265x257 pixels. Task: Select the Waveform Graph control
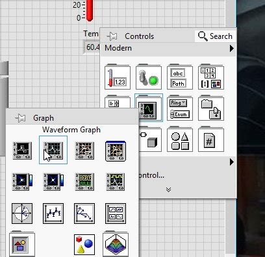point(53,151)
